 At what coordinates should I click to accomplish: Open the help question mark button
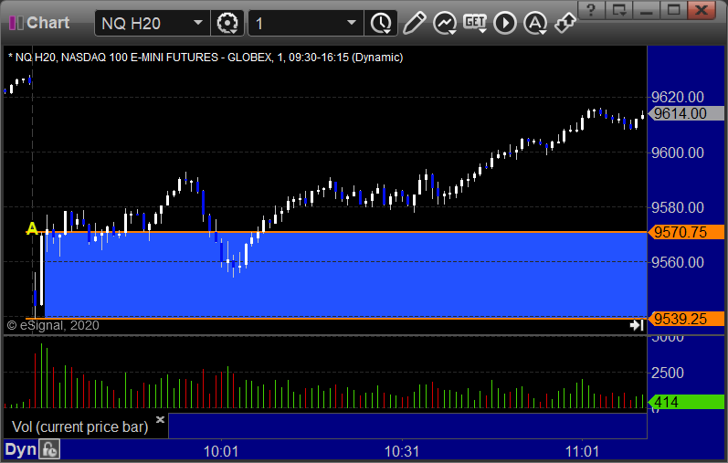[591, 10]
